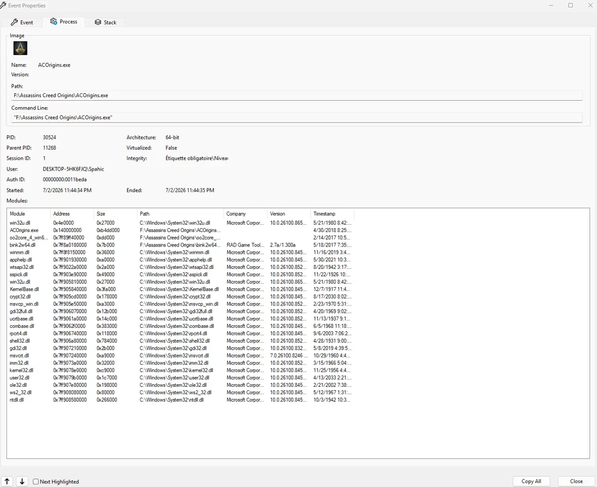Screen dimensions: 597x487
Task: Click the timestamp 4/30/2018 of ACOrigins.exe
Action: tap(332, 230)
